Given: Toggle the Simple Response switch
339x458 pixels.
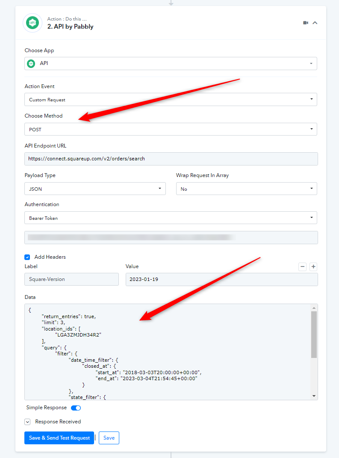Looking at the screenshot, I should click(x=76, y=408).
